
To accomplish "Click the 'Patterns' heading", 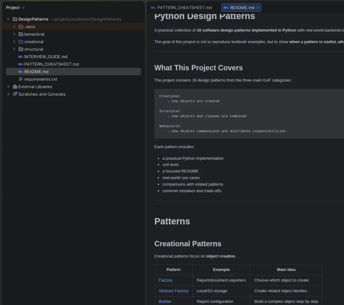I will point(172,221).
